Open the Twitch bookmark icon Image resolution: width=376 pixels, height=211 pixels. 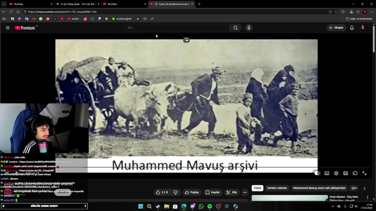click(99, 19)
